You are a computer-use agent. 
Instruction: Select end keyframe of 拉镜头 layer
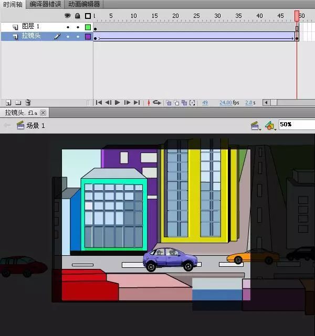point(297,38)
